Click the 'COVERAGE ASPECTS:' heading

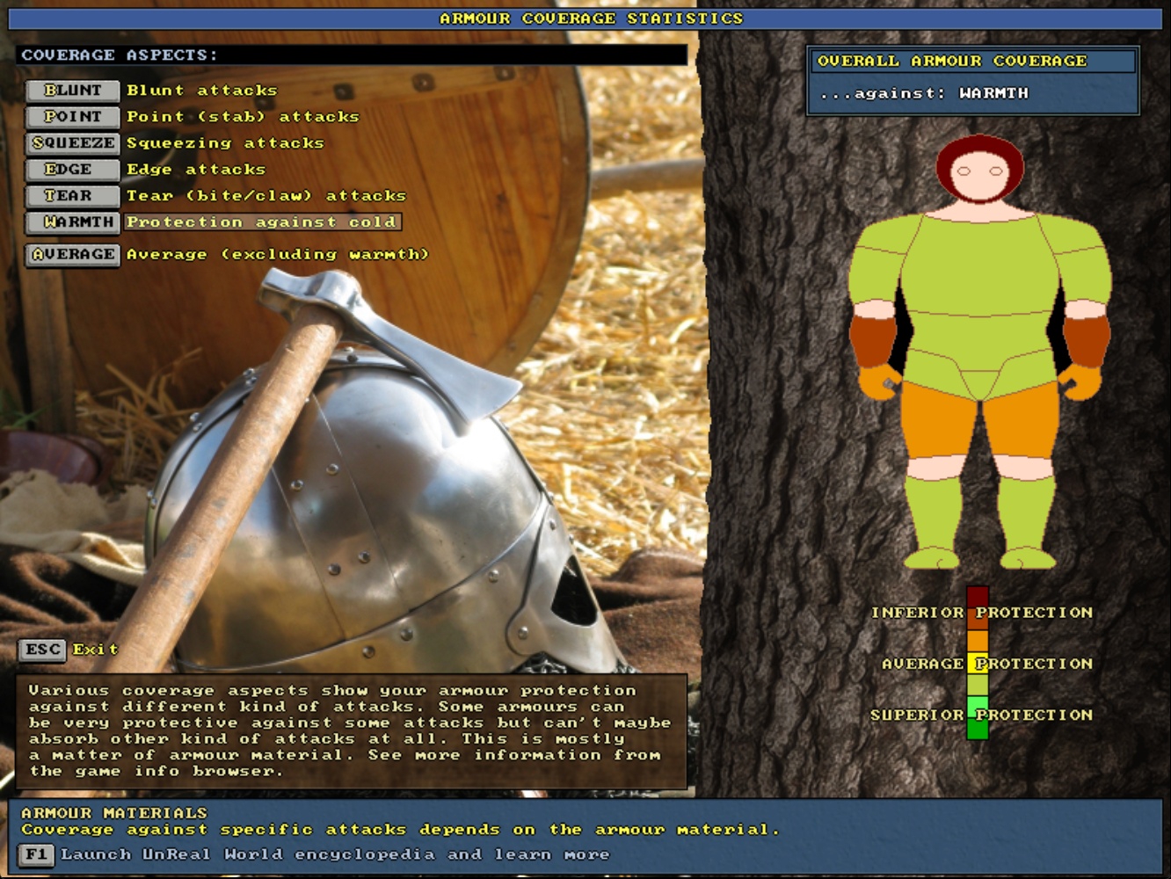120,55
